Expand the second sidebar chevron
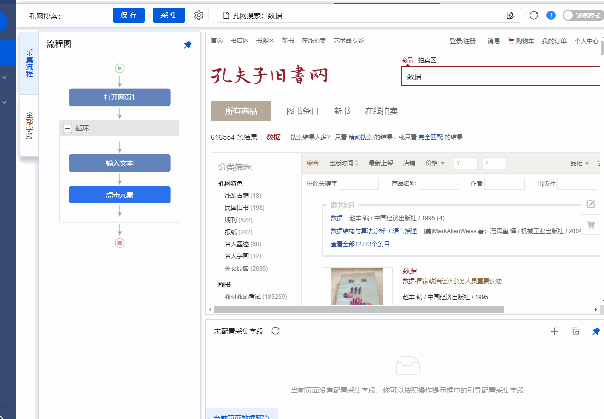 tap(4, 103)
